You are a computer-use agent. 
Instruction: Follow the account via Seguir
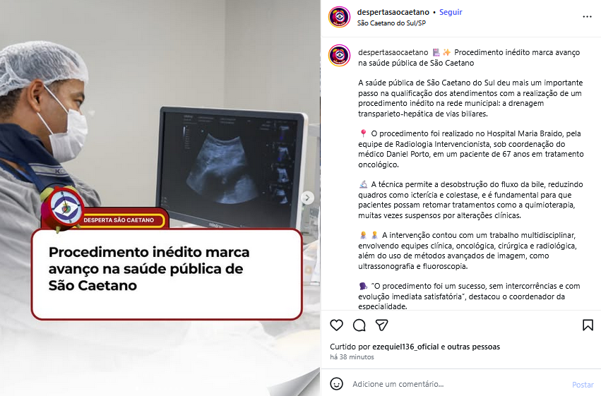tap(451, 12)
